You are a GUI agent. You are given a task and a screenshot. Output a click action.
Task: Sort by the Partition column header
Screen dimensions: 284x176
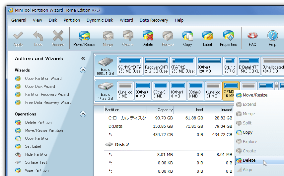(126, 110)
